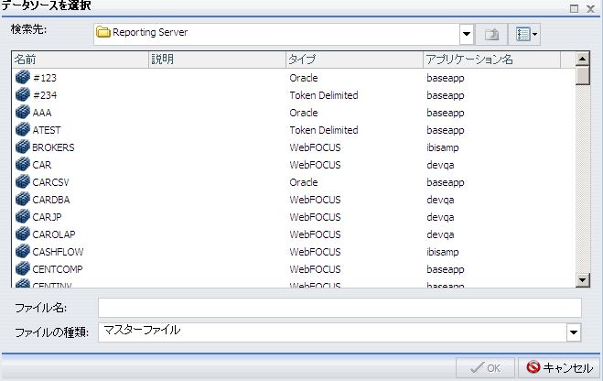Click the CAROLAP master file icon
603x381 pixels.
pos(23,234)
